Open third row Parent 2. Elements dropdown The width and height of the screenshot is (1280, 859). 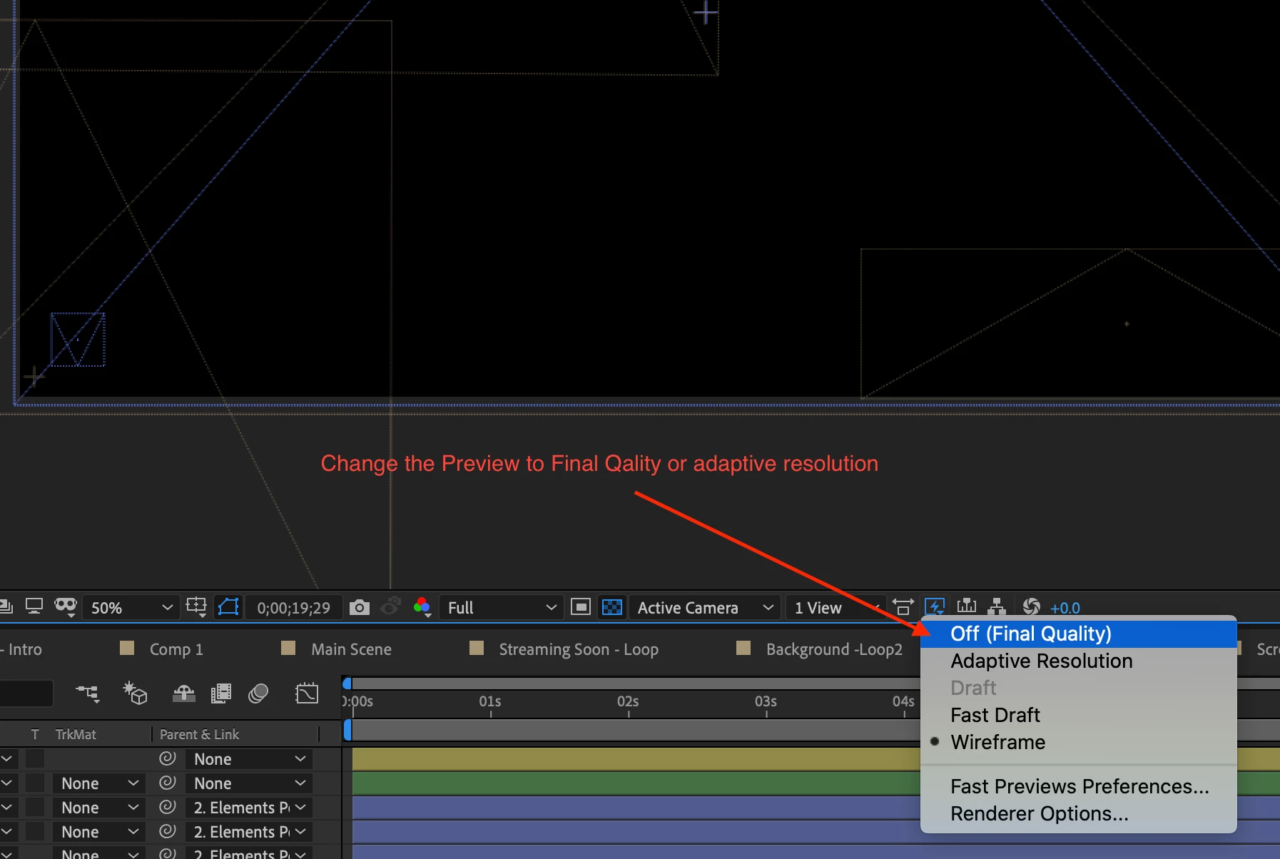[x=249, y=808]
